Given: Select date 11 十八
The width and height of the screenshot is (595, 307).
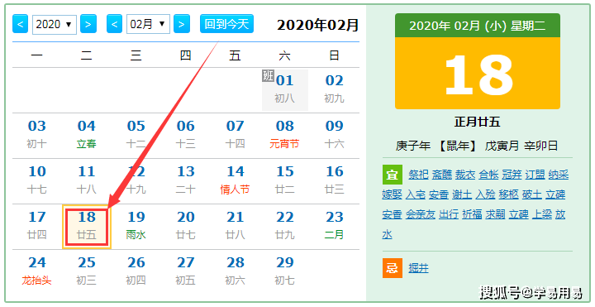Looking at the screenshot, I should [87, 180].
